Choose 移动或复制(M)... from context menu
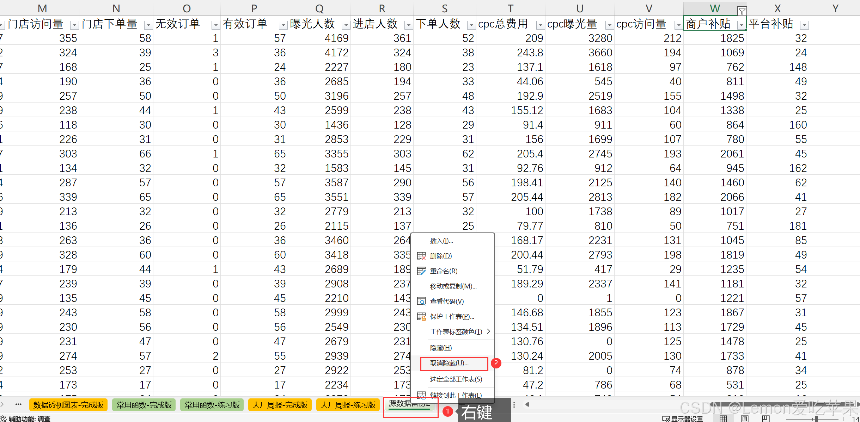Viewport: 860px width, 422px height. tap(453, 286)
